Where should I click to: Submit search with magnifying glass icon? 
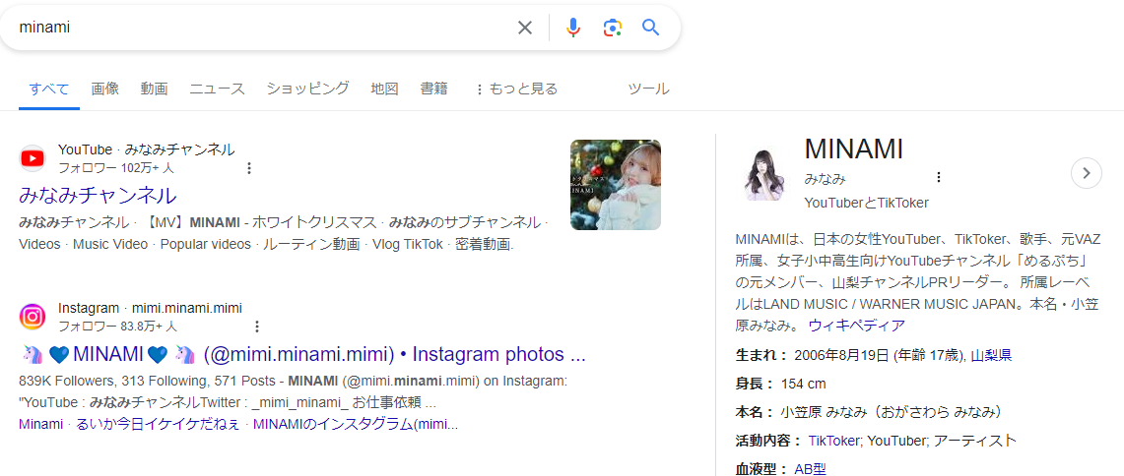650,28
